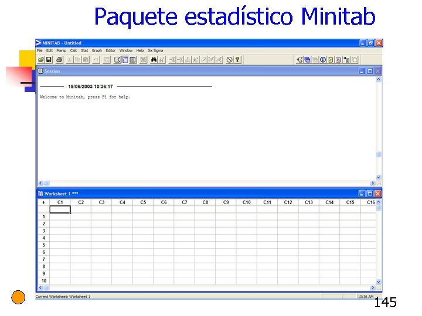Click the worksheet data entry direction arrow
The image size is (422, 316).
pos(43,202)
